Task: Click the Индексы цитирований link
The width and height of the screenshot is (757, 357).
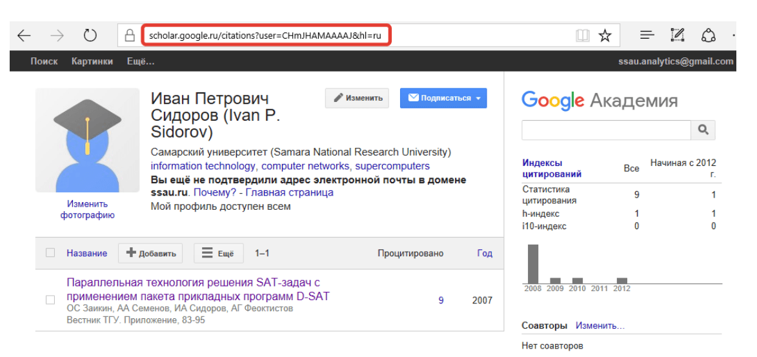Action: click(x=552, y=168)
